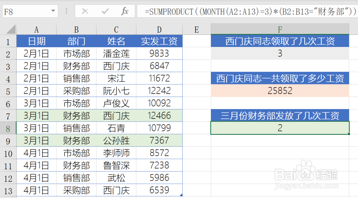Click header 三月份财务部发放了几次工资
Screen dimensions: 358x198
[x=280, y=116]
